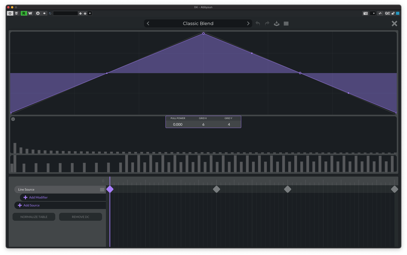Select the first purple keyframe diamond

[x=110, y=189]
